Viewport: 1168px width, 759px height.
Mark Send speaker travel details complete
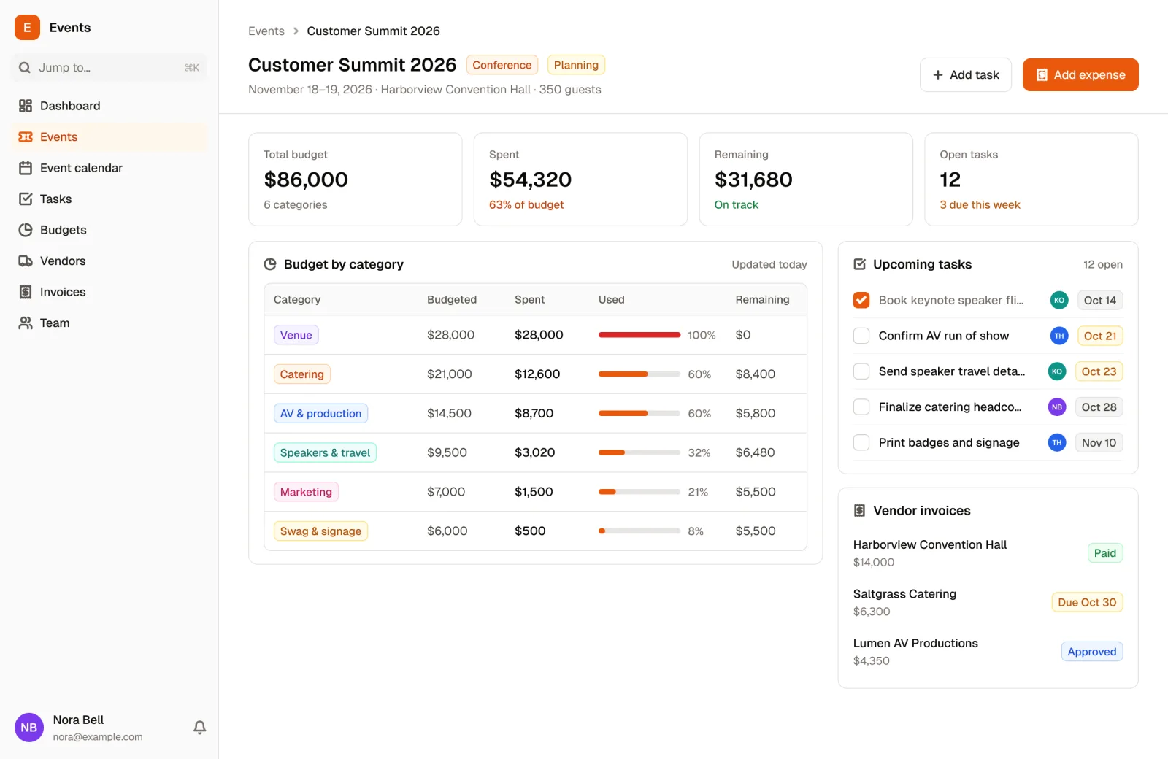(x=861, y=371)
